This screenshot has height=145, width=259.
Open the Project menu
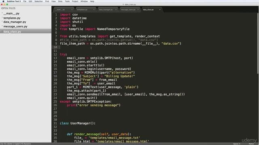click(x=75, y=1)
